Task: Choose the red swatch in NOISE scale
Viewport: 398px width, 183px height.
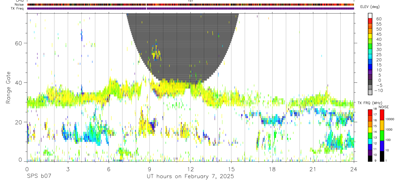Action: [x=382, y=115]
